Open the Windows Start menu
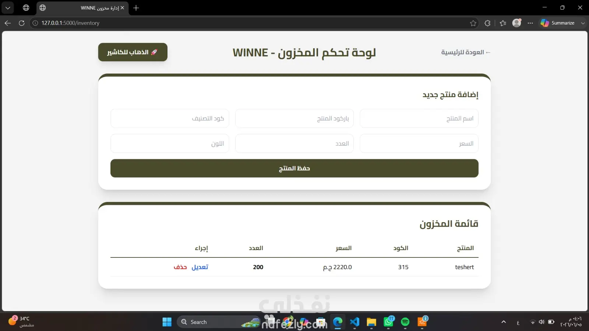589x331 pixels. click(x=167, y=322)
